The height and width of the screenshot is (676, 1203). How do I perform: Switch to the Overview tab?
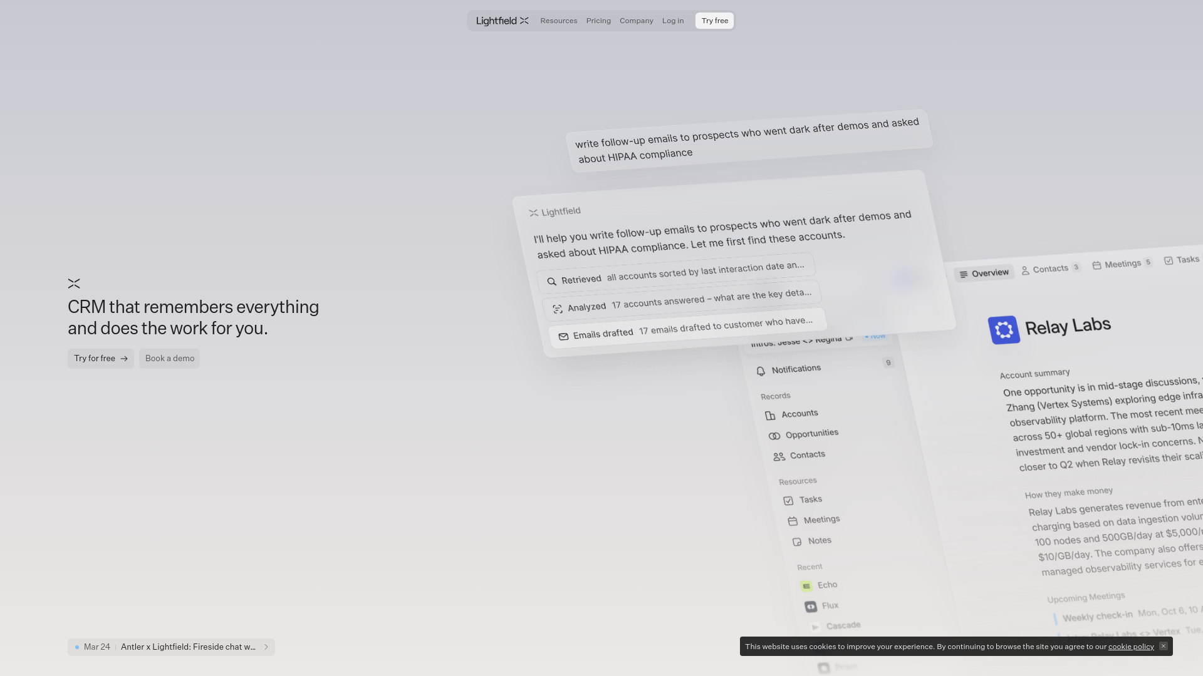click(984, 274)
